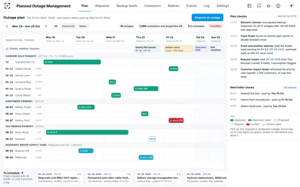Open request card OR-26-0425 battery storage
The image size is (300, 187).
pos(159,178)
